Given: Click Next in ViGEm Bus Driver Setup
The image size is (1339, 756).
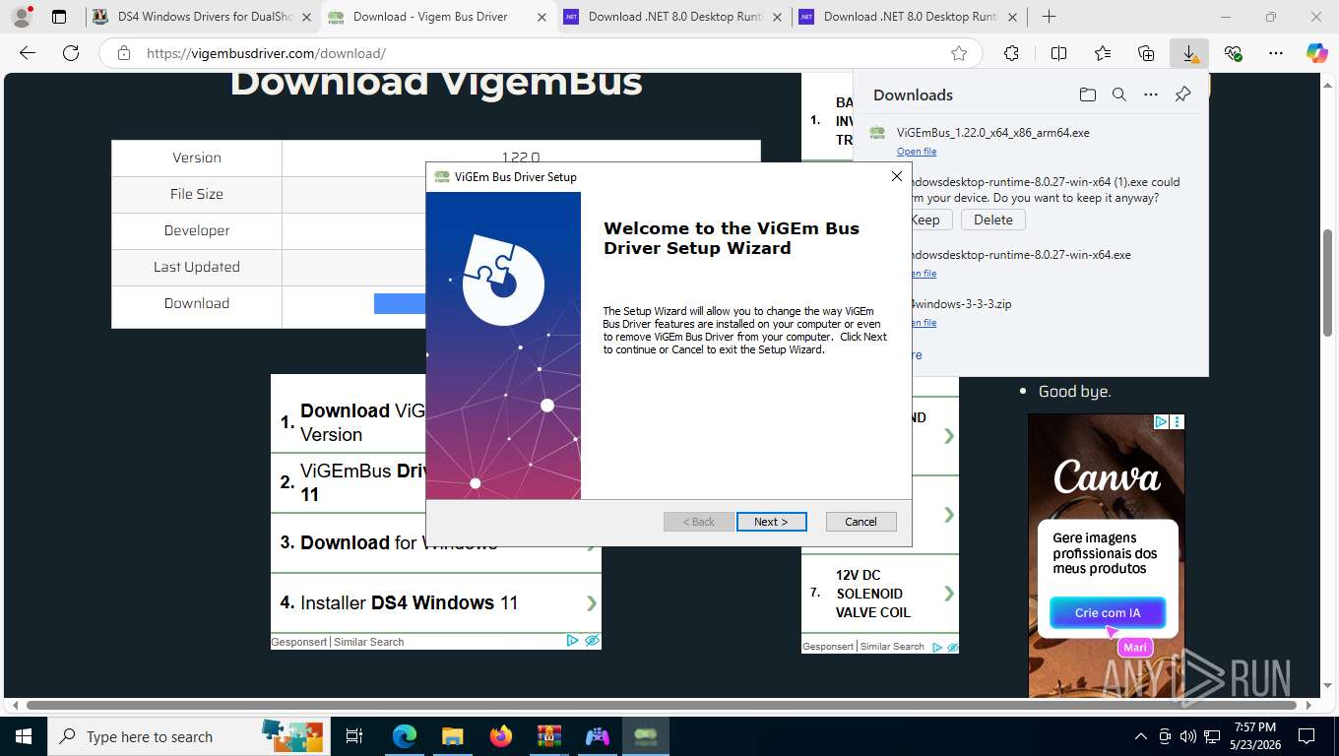Looking at the screenshot, I should pos(771,522).
